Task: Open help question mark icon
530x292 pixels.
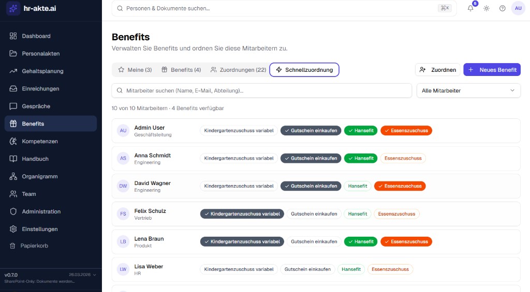Action: click(502, 8)
